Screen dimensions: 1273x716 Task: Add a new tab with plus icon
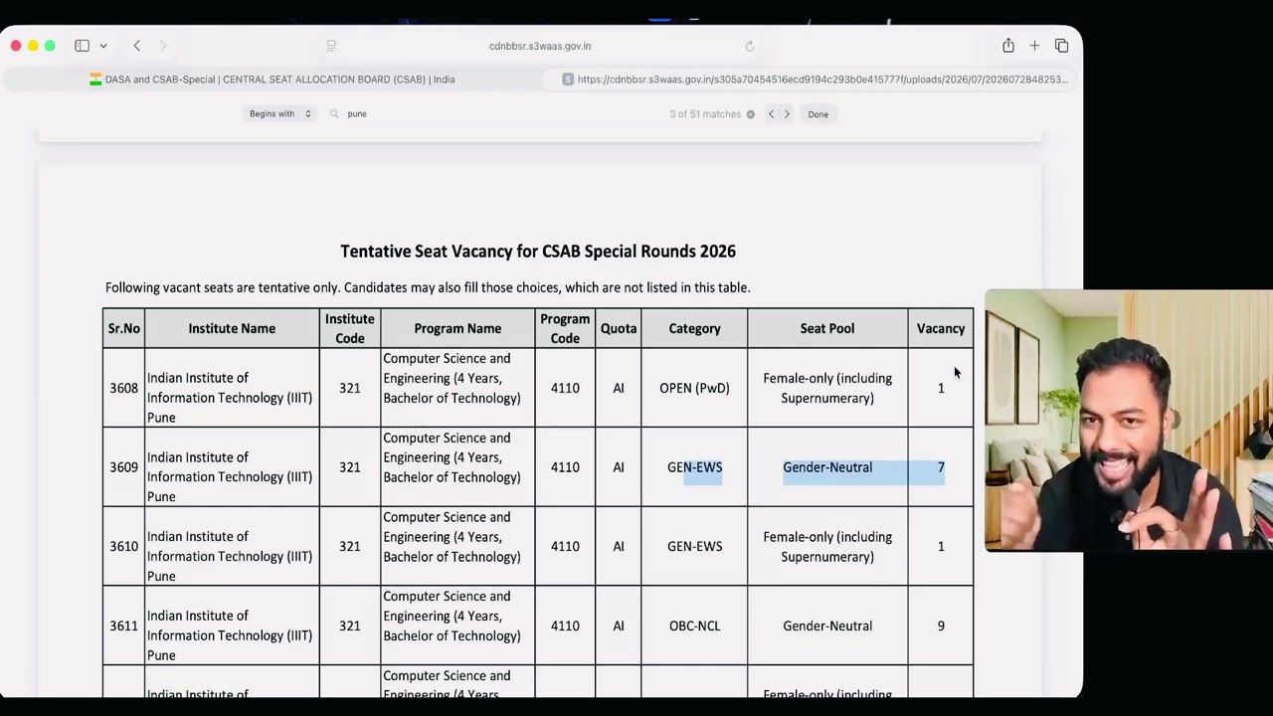[1034, 46]
